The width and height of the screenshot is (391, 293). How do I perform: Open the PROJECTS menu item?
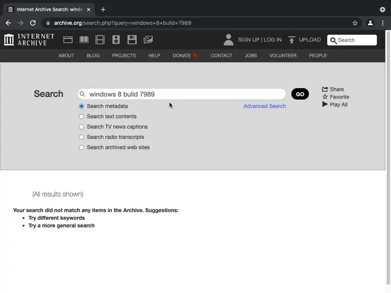(x=124, y=56)
